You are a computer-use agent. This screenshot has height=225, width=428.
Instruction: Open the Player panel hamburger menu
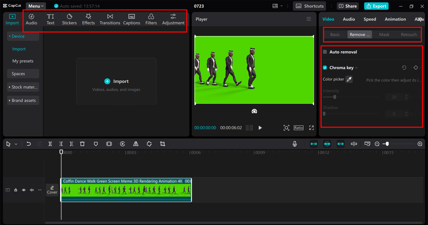point(309,19)
